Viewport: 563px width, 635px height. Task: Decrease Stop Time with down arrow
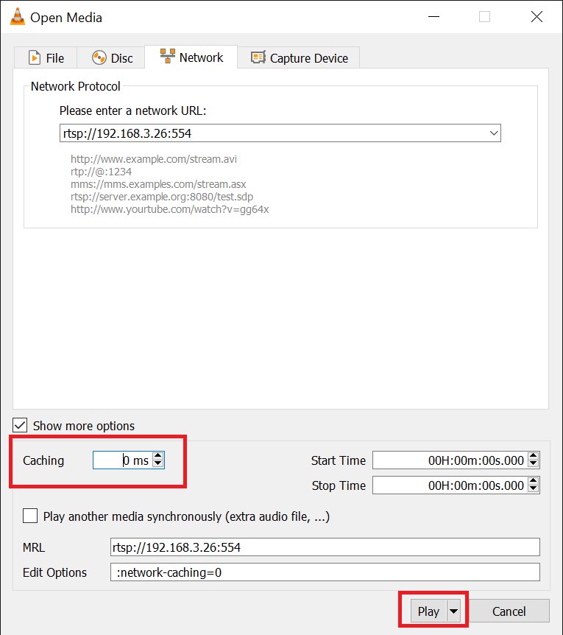(x=534, y=490)
